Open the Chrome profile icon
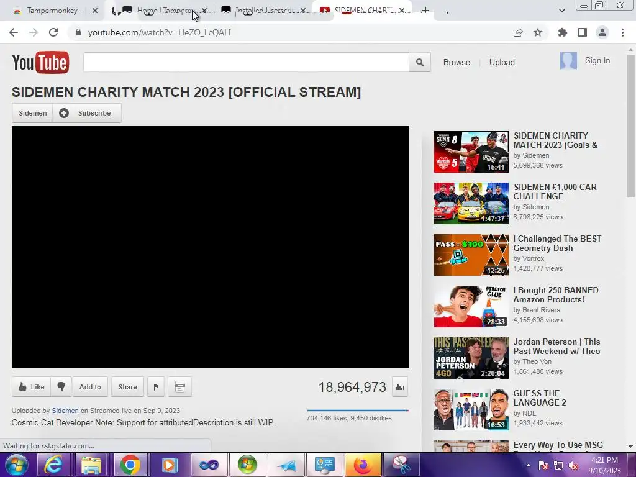Image resolution: width=636 pixels, height=477 pixels. click(x=602, y=32)
